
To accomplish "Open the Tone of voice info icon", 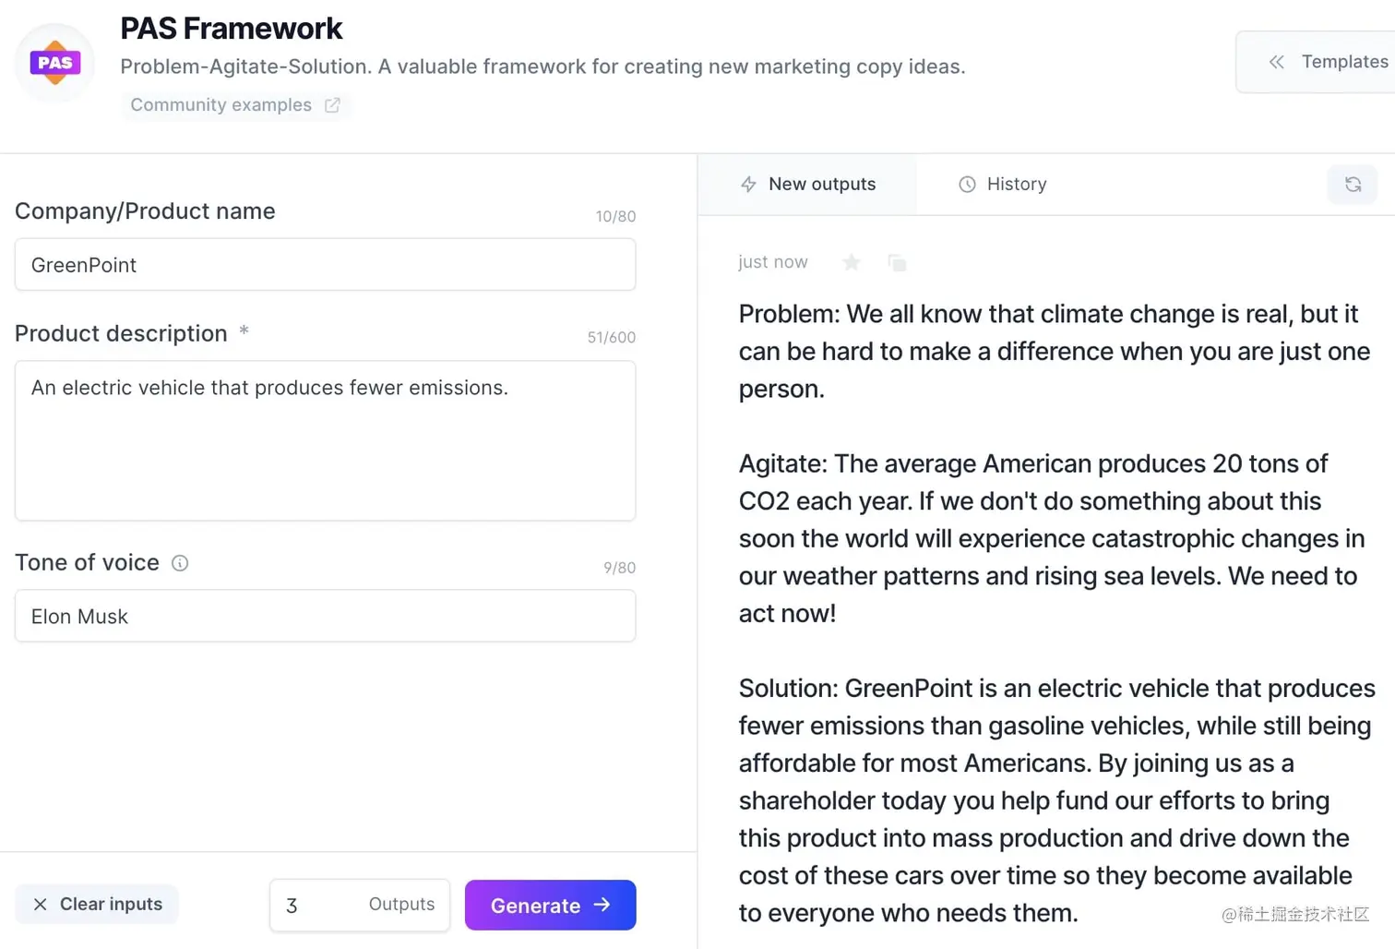I will (x=181, y=562).
